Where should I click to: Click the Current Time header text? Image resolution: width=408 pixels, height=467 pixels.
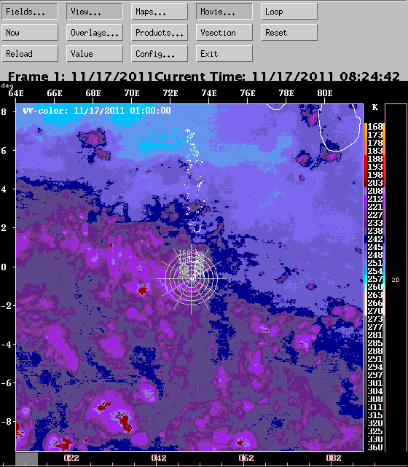[x=277, y=76]
